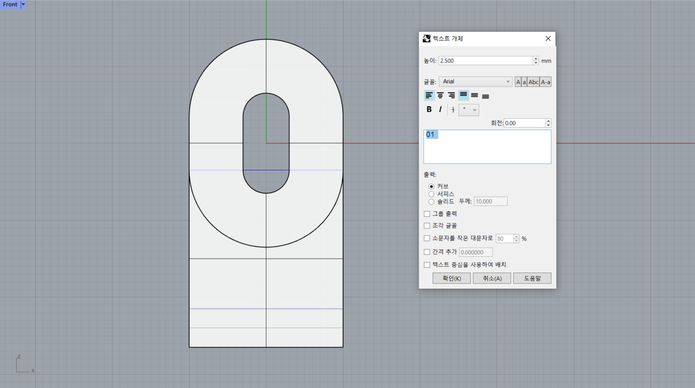Screen dimensions: 695x388
Task: Click the 높이 height input field
Action: coord(486,61)
